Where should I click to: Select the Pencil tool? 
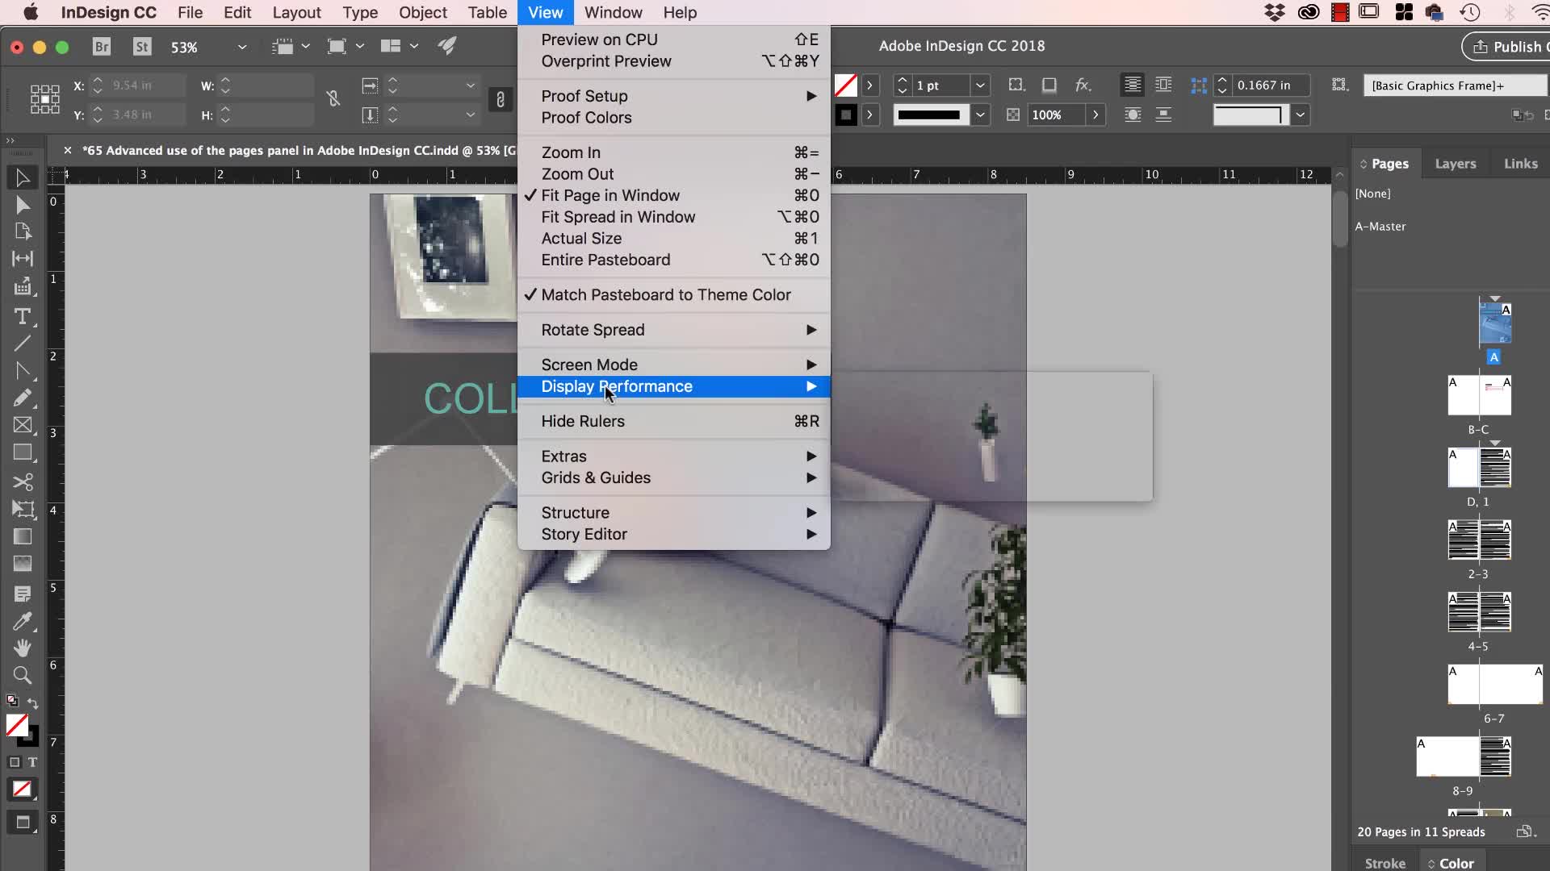click(22, 398)
